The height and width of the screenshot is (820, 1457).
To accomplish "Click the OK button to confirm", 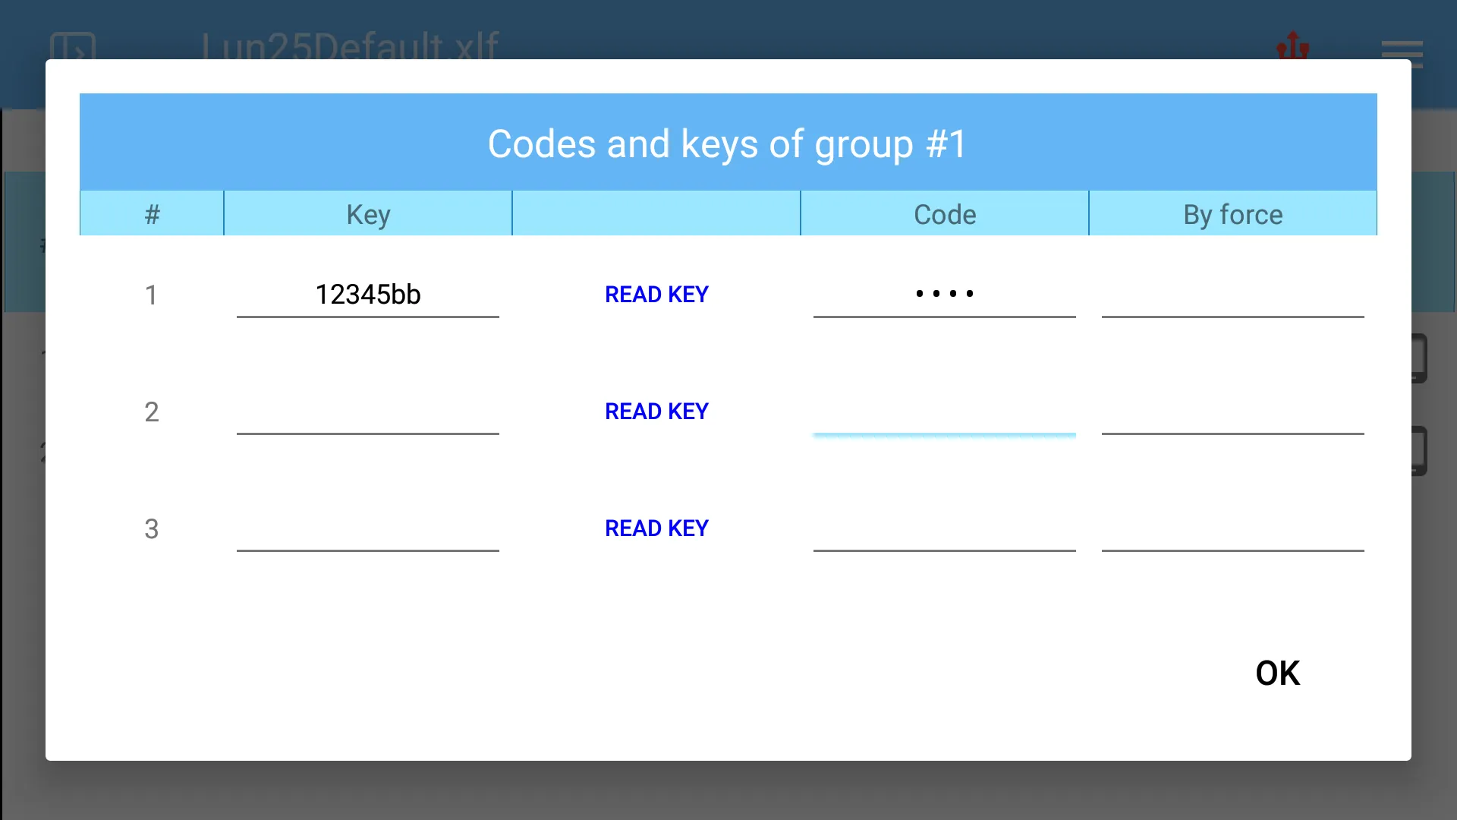I will 1279,672.
